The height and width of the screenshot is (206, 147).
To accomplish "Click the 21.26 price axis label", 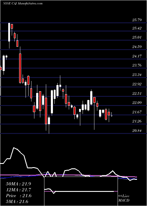I will click(x=137, y=121).
